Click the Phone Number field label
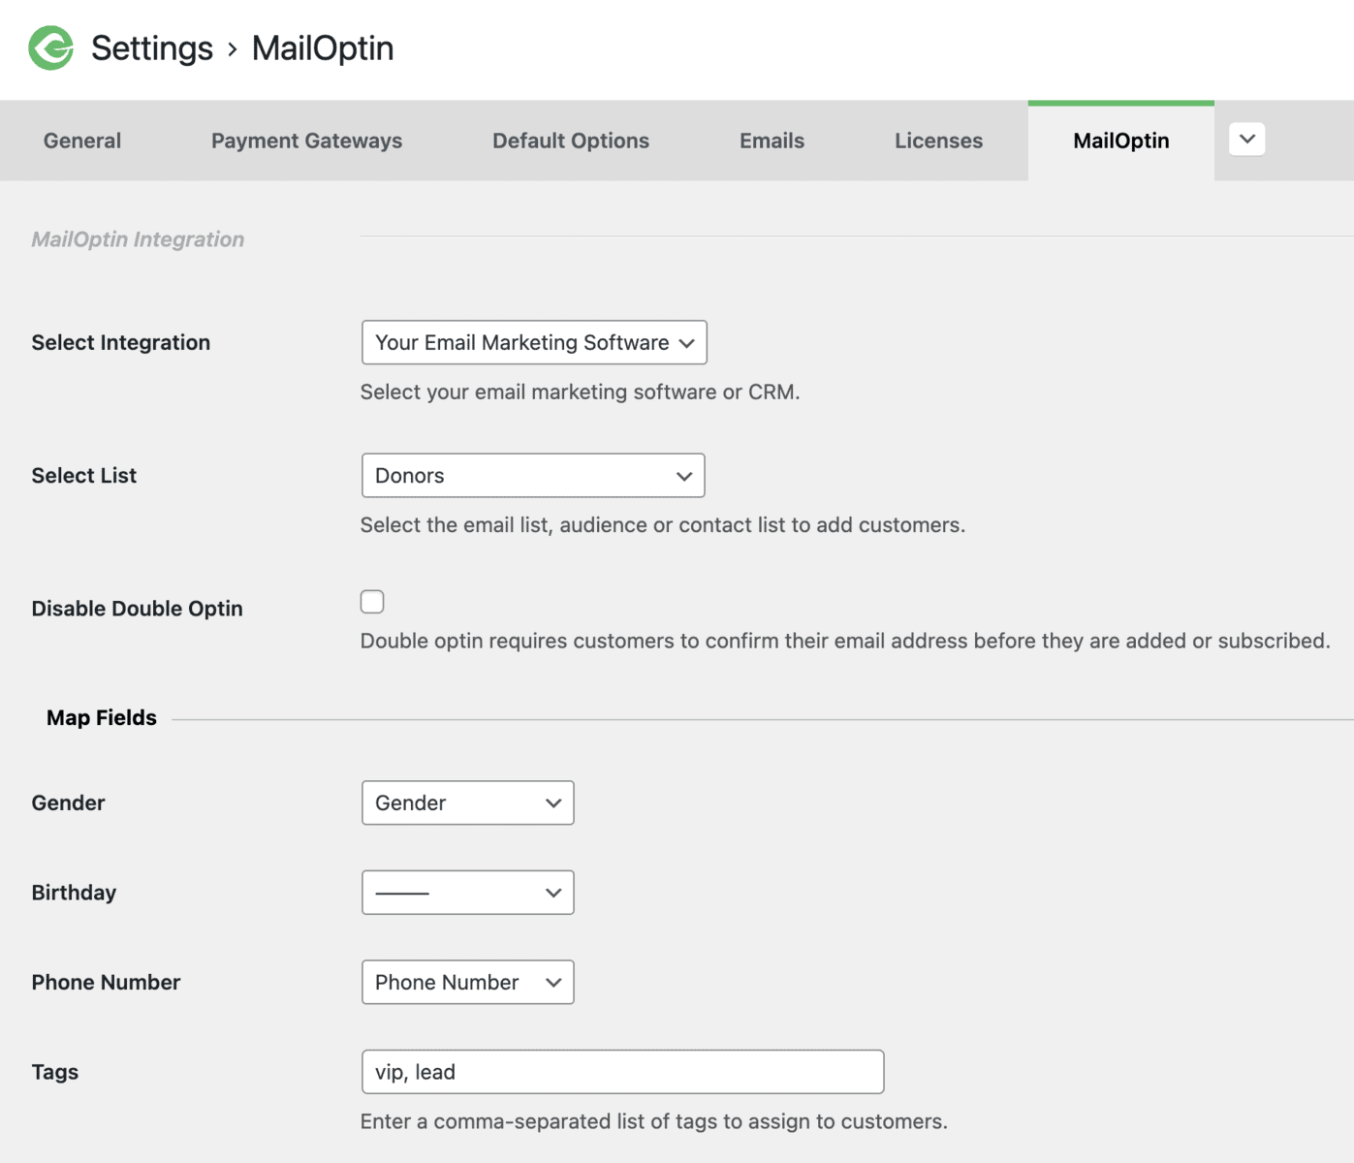The height and width of the screenshot is (1163, 1354). coord(106,982)
